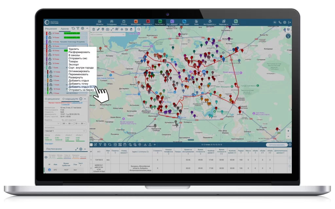Image resolution: width=335 pixels, height=209 pixels.
Task: Click the План/факт link
Action: coord(49,144)
